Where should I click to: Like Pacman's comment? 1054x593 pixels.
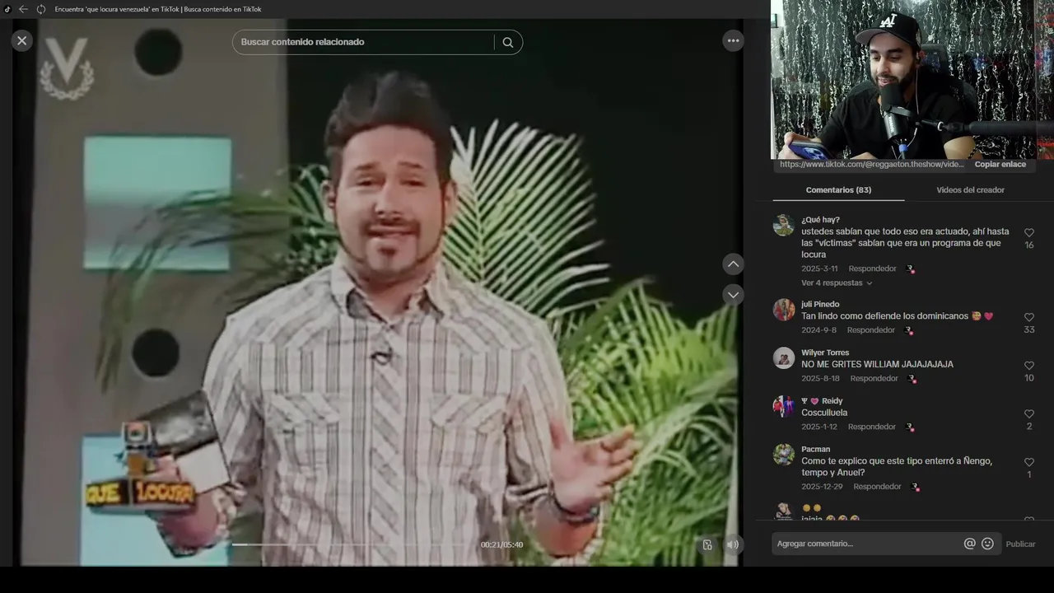pyautogui.click(x=1028, y=463)
